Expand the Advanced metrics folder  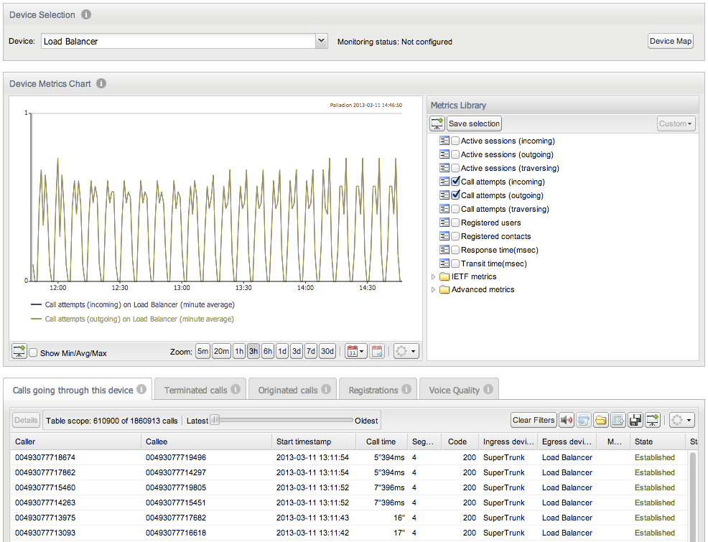[433, 290]
